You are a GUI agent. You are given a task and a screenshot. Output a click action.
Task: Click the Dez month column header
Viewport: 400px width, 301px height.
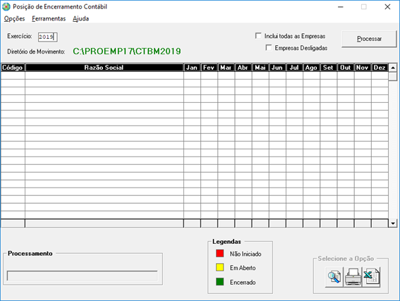tap(380, 68)
